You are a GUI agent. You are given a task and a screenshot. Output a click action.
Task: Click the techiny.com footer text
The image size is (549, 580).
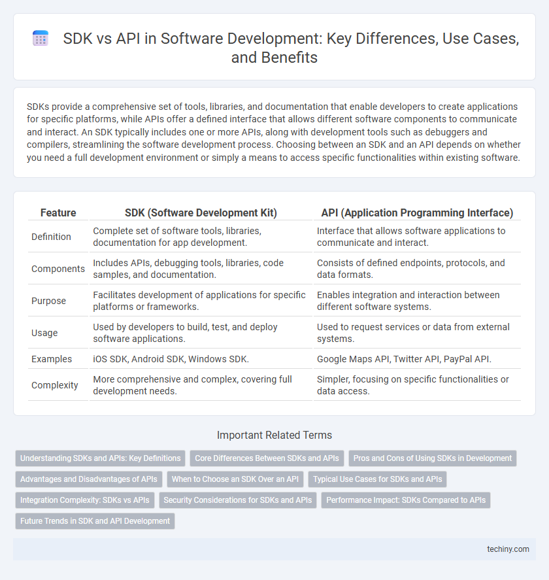[508, 549]
